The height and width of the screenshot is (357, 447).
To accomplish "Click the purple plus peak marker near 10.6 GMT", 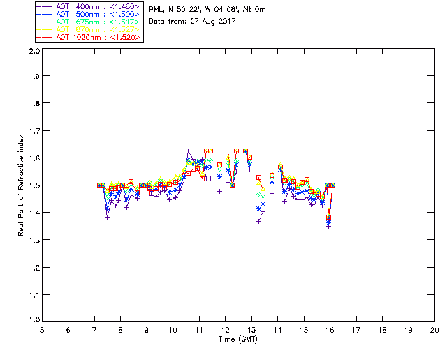I will [x=188, y=151].
